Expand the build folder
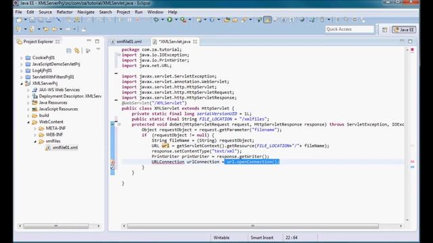The height and width of the screenshot is (243, 433). (x=28, y=115)
